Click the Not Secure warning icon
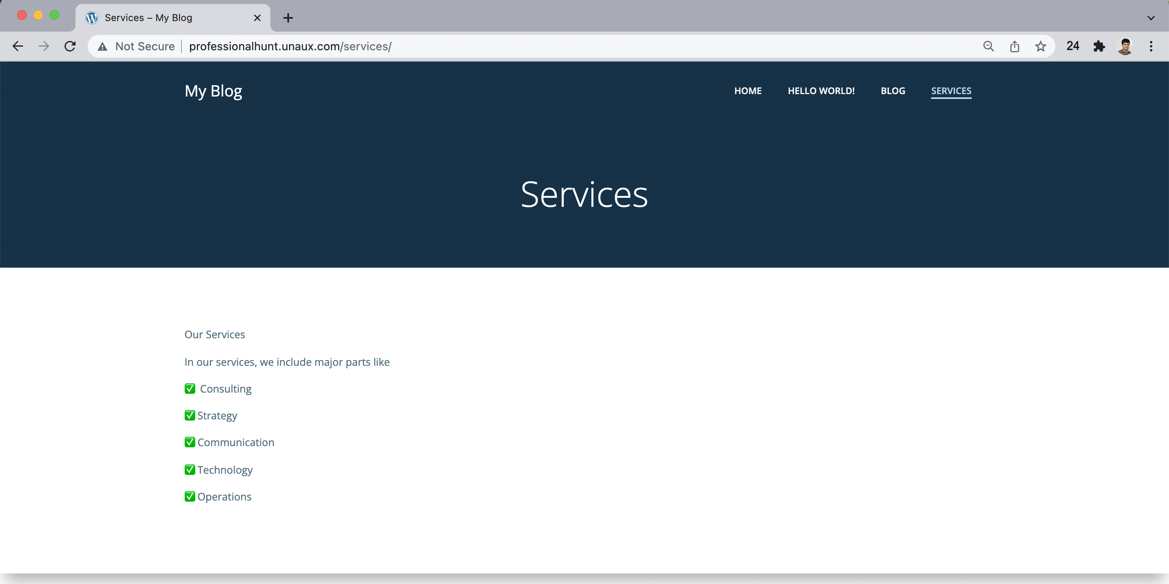1169x584 pixels. pyautogui.click(x=103, y=46)
